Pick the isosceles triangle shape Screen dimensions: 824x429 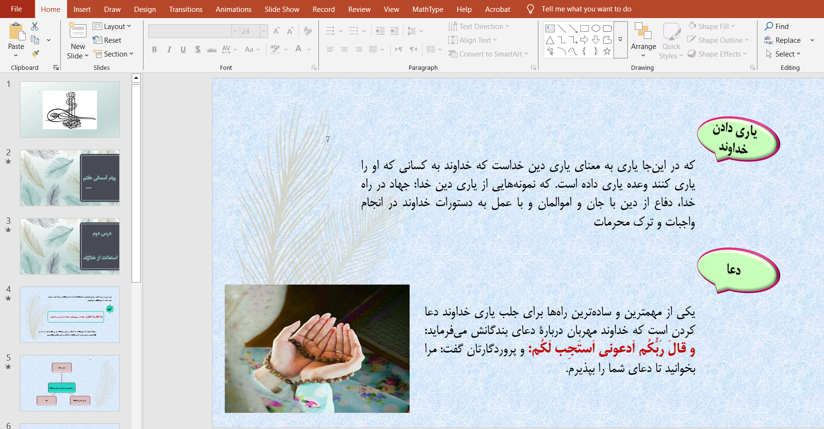550,40
